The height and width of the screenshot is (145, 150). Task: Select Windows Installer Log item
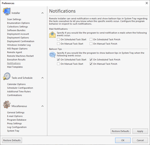click(x=19, y=45)
